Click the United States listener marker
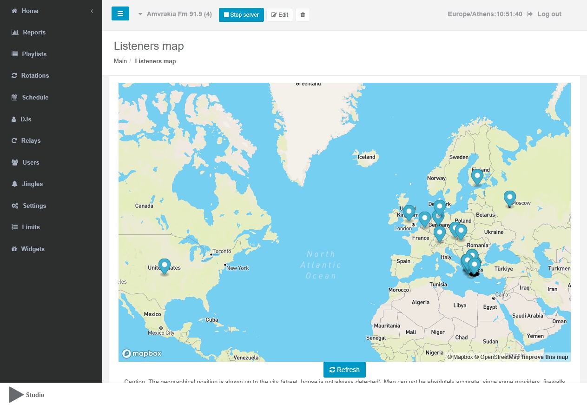587x405 pixels. (165, 266)
